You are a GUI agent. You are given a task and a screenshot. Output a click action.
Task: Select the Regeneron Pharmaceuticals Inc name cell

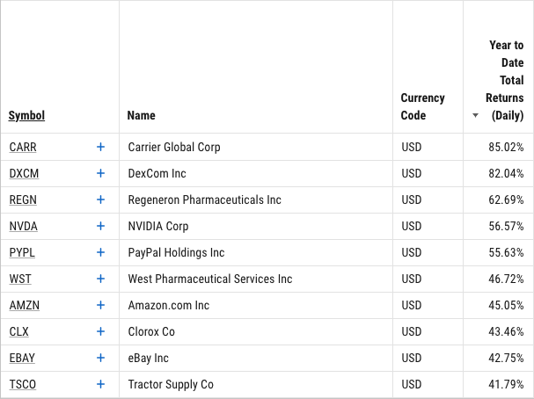pyautogui.click(x=205, y=199)
